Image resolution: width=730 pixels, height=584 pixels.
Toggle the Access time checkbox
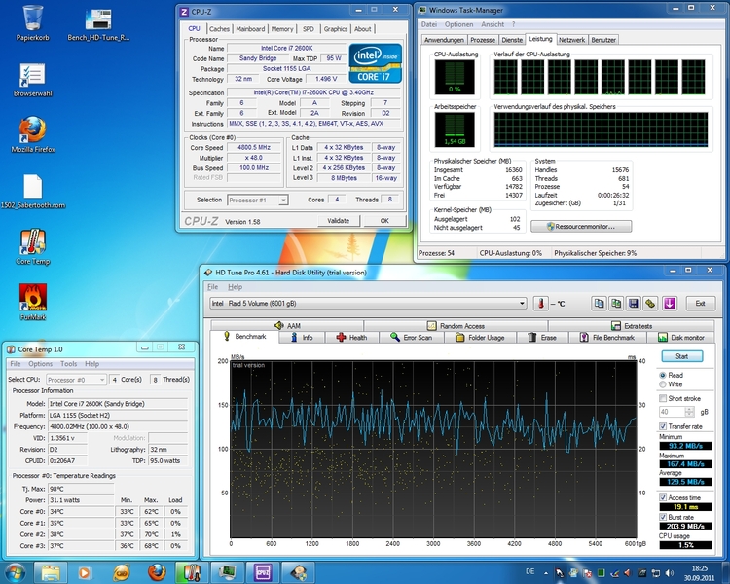pos(663,497)
